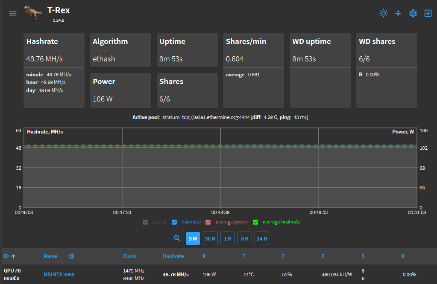This screenshot has height=284, width=437.
Task: Select the 30 M chart range
Action: 210,238
